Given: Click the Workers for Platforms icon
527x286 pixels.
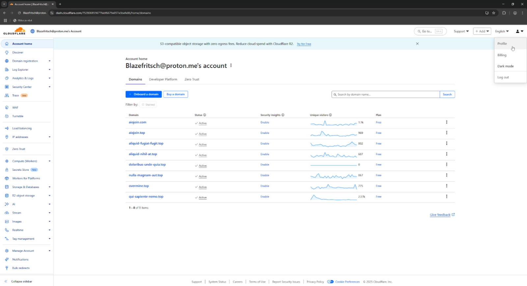Looking at the screenshot, I should (7, 178).
